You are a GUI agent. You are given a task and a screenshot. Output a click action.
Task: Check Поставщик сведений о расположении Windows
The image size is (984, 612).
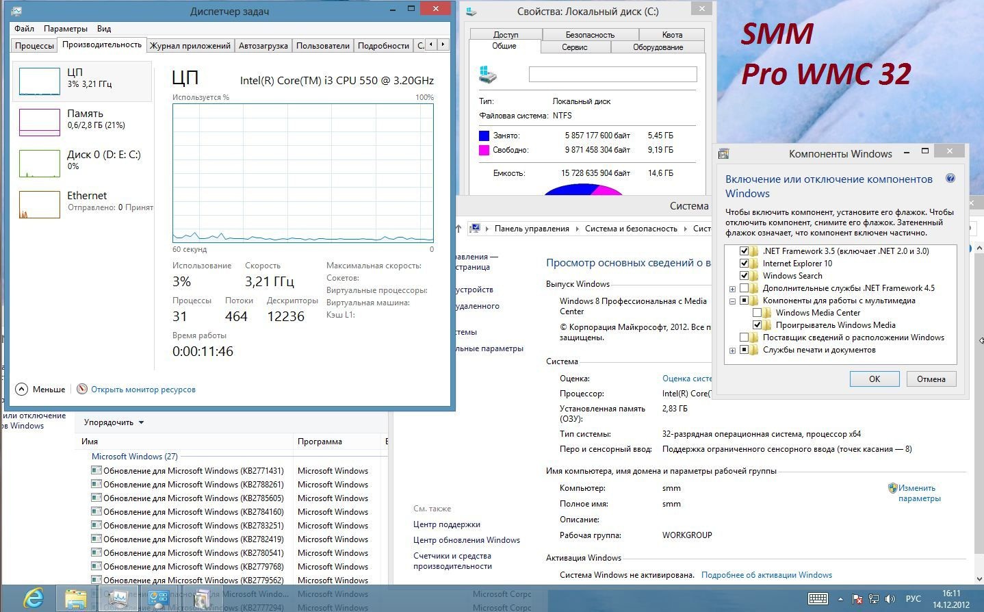point(745,337)
